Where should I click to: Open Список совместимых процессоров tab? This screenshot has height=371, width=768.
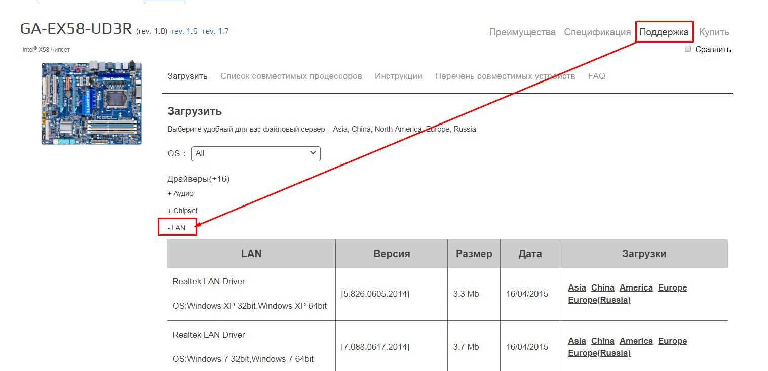291,76
